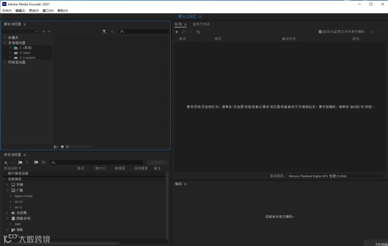Viewport: 388px width, 246px height.
Task: Open the Preset Browser panel menu icon
Action: (24, 155)
